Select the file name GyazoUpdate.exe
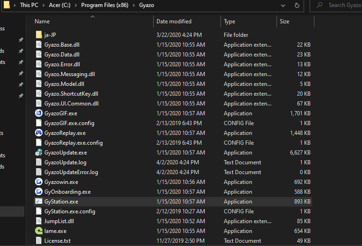Image resolution: width=362 pixels, height=246 pixels. tap(65, 153)
